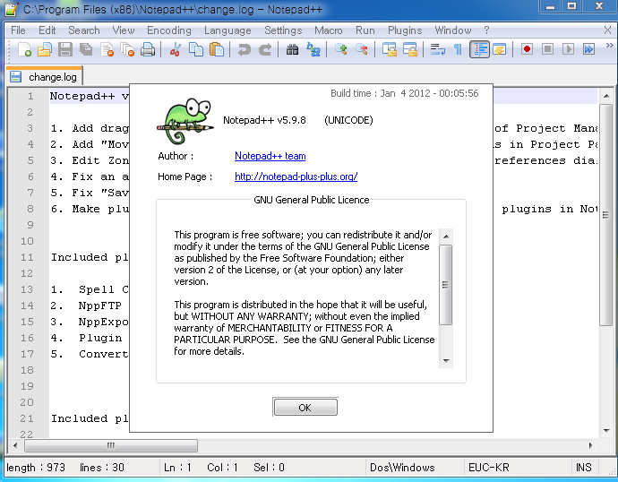Click the Notepad++ chameleon logo
Viewport: 618px width, 482px height.
(185, 121)
